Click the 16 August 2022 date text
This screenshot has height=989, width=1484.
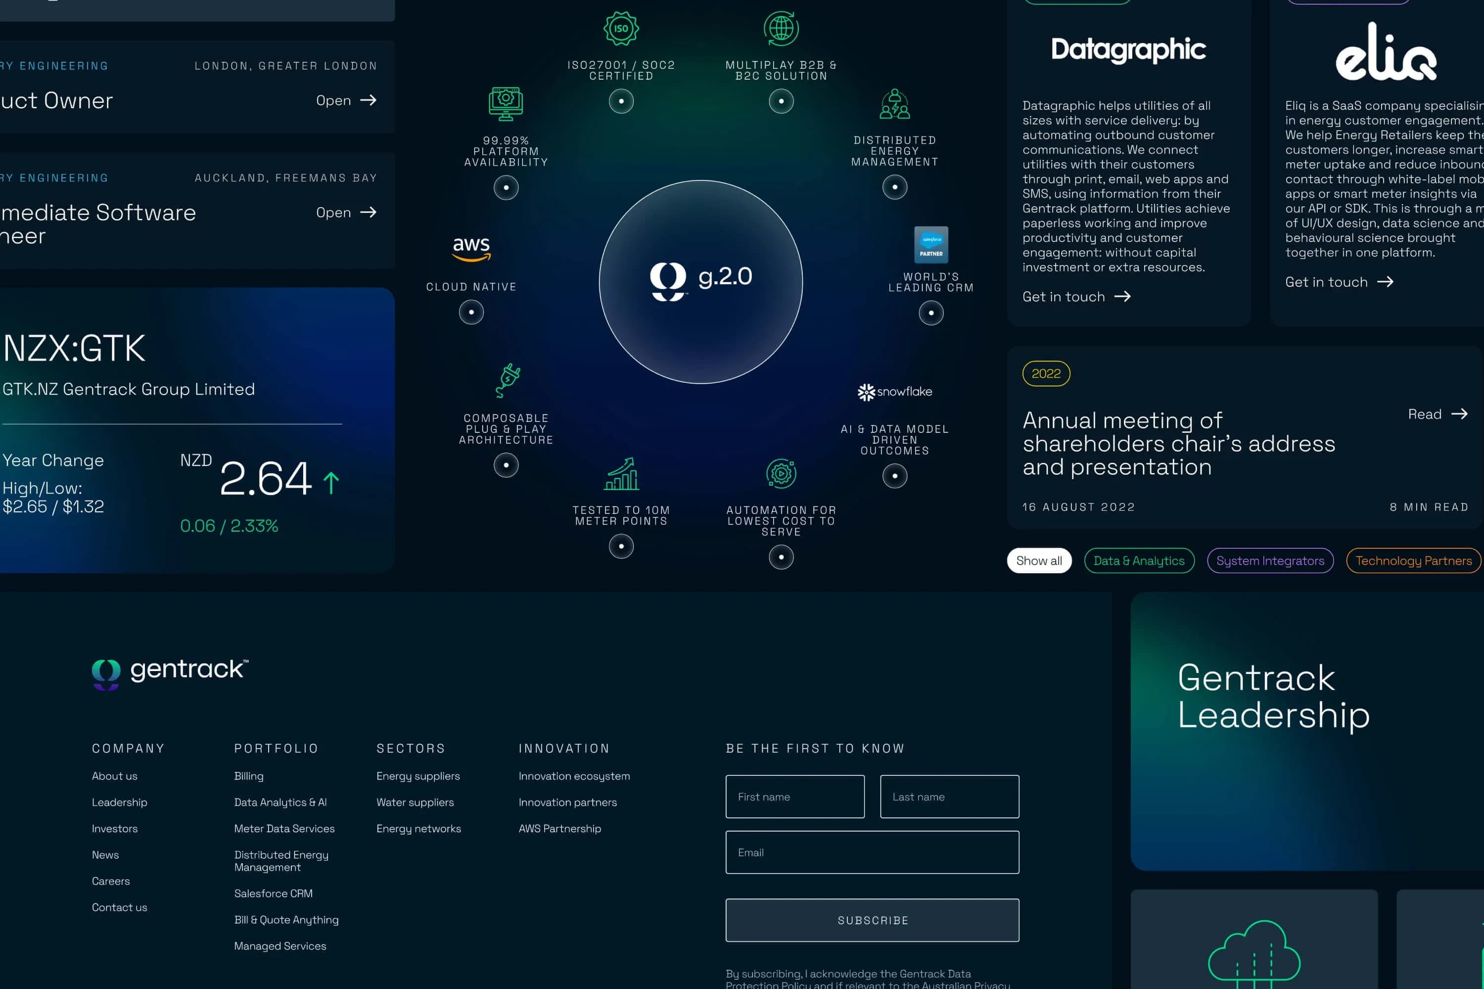[1078, 507]
